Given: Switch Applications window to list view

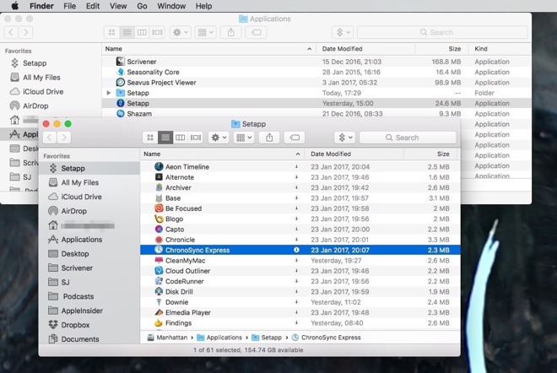Looking at the screenshot, I should 127,32.
